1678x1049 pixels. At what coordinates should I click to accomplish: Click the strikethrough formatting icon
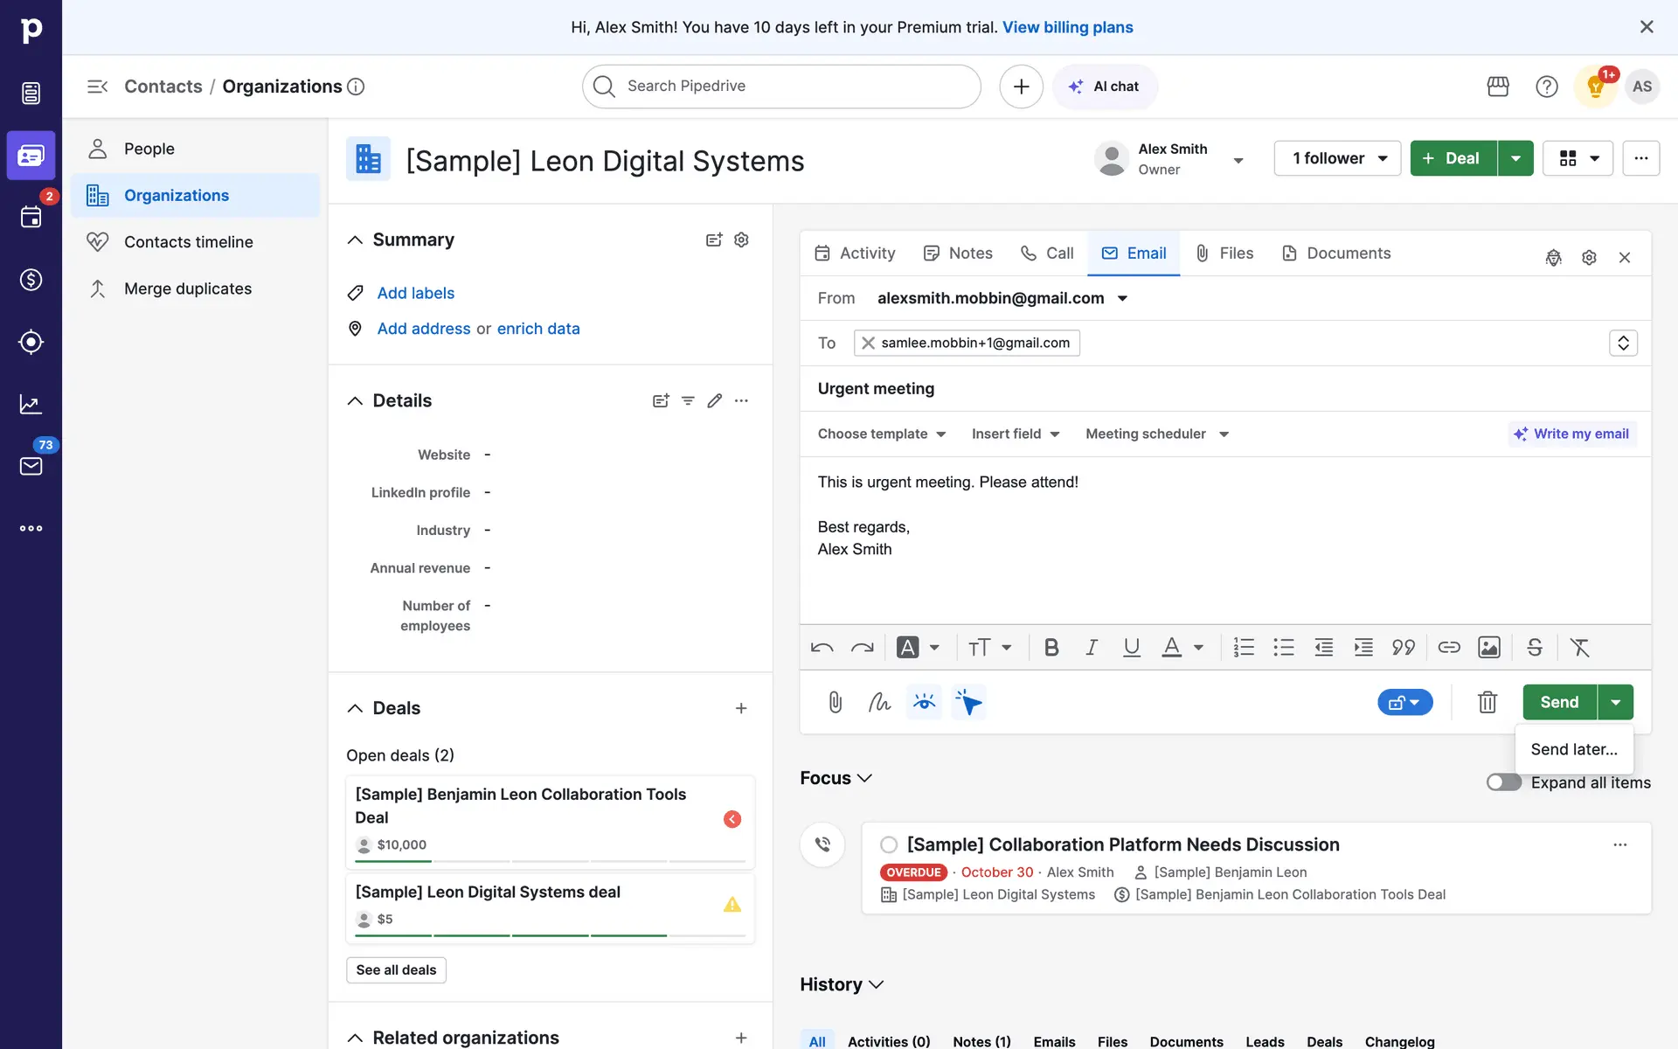click(1535, 648)
